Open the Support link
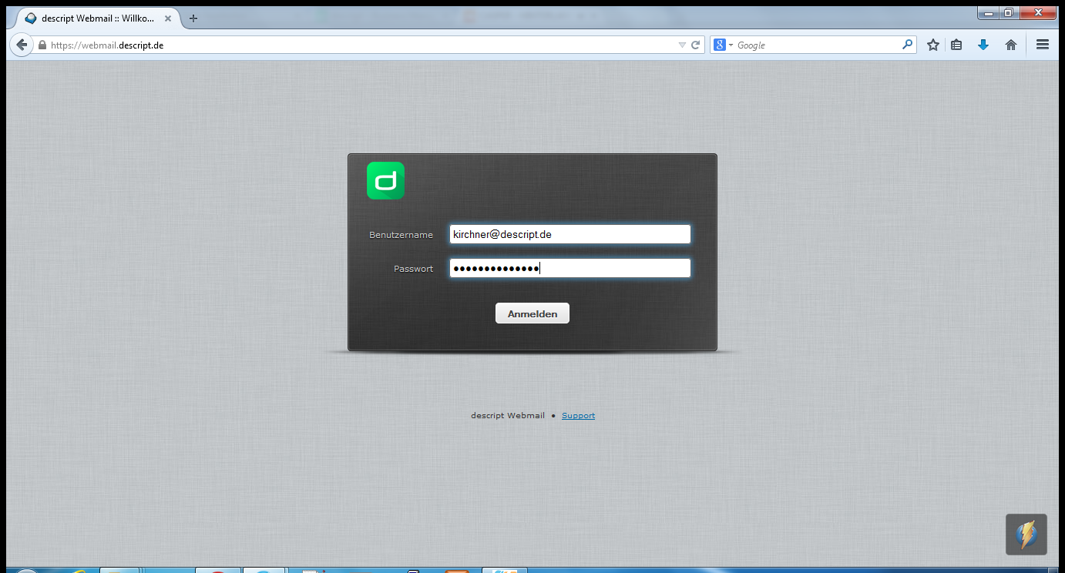Viewport: 1065px width, 573px height. pyautogui.click(x=578, y=416)
